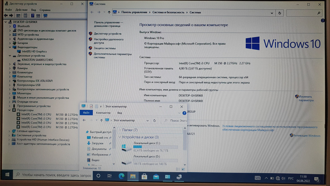Open Вид ribbon tab in Explorer
Viewport: 330px width, 186px height.
coord(119,113)
